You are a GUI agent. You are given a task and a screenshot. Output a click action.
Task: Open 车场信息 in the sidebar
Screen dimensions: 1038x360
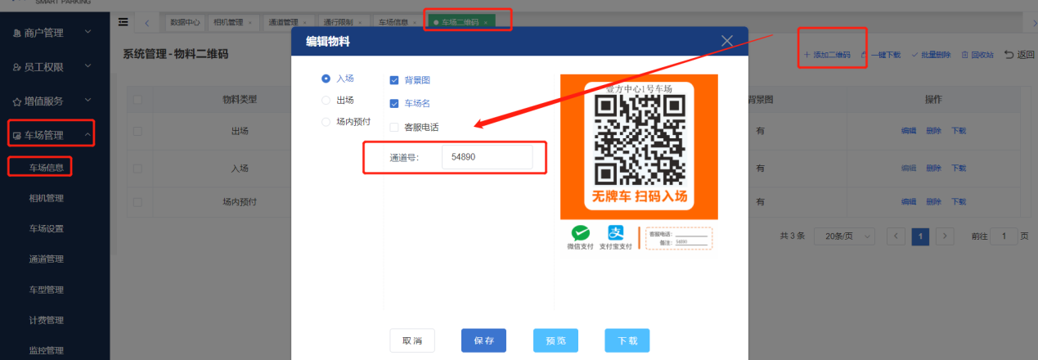coord(47,167)
